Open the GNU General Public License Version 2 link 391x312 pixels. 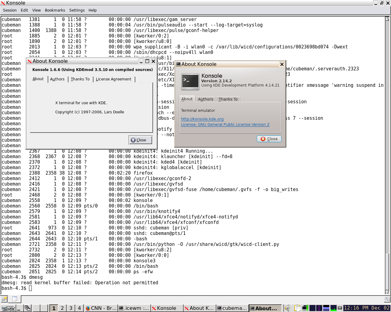pyautogui.click(x=225, y=125)
